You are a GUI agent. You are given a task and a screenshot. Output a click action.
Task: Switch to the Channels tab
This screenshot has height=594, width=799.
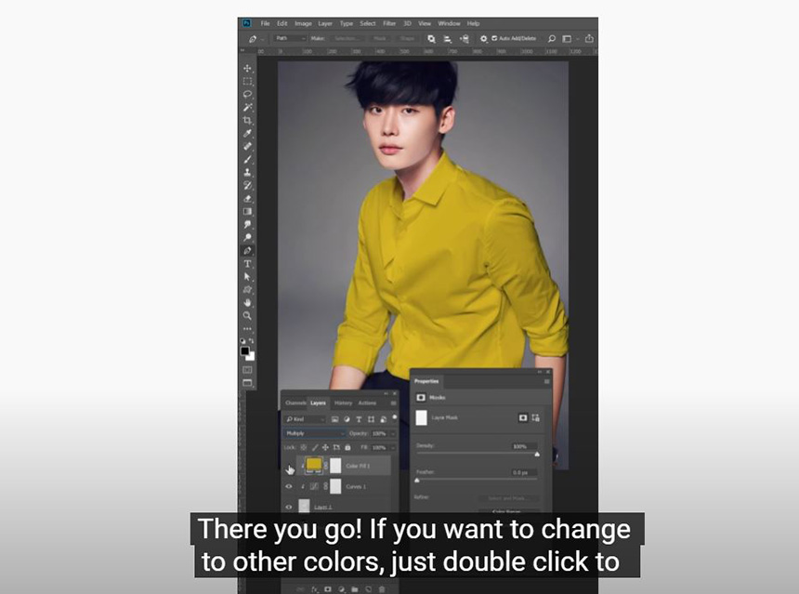pyautogui.click(x=295, y=403)
